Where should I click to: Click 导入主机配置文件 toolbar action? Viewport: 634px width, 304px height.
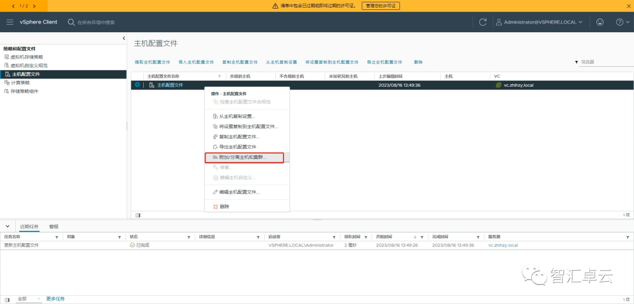196,62
